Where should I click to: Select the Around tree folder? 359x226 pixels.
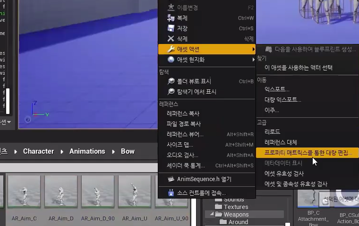click(x=238, y=222)
